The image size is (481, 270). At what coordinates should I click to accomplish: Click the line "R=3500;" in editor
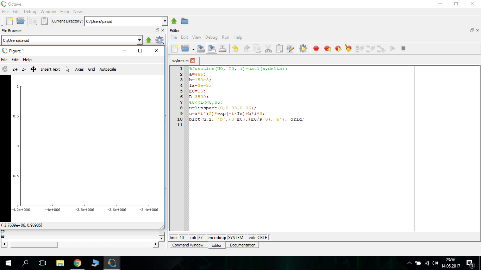(199, 97)
